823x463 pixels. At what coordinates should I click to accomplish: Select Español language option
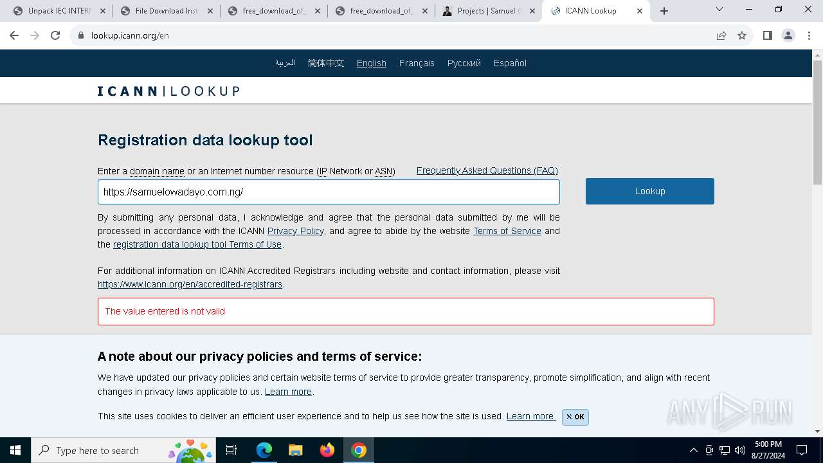(x=510, y=63)
